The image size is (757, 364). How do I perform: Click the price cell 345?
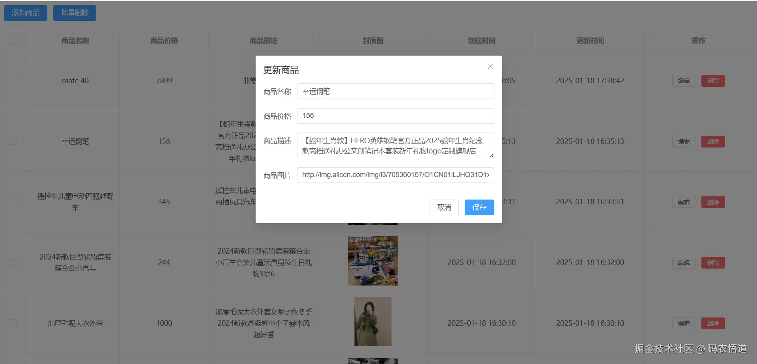point(164,202)
